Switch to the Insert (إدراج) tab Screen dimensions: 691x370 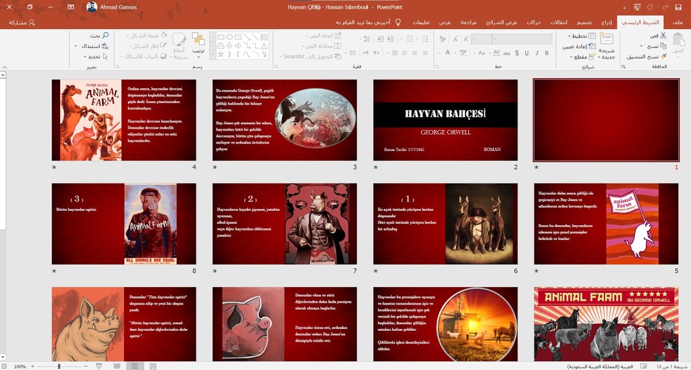click(607, 22)
